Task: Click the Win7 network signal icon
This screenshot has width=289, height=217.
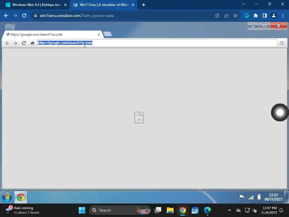Action: pos(251,198)
